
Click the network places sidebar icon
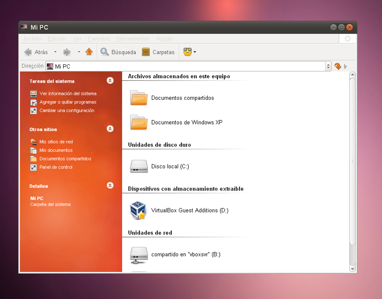click(x=33, y=142)
